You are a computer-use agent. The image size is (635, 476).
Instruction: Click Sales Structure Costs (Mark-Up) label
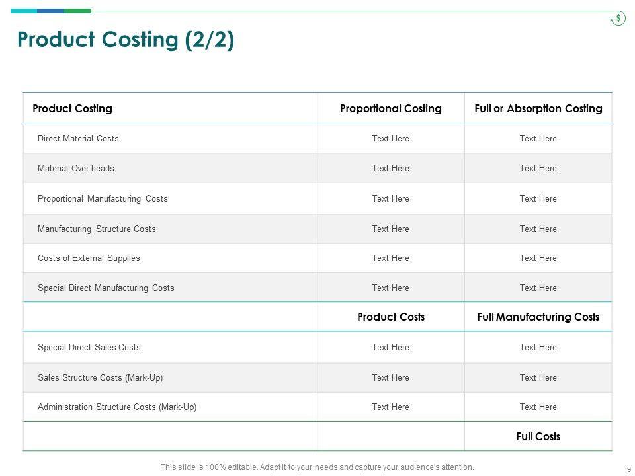101,378
